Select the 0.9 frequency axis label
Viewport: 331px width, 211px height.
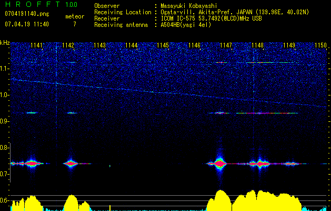5,121
